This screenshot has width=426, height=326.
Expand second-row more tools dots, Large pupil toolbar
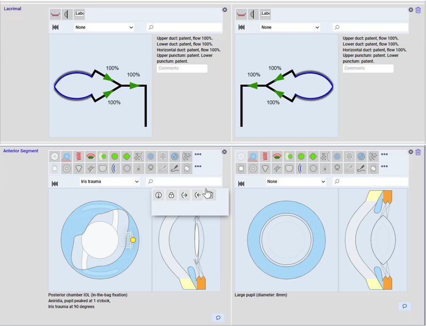click(x=384, y=166)
